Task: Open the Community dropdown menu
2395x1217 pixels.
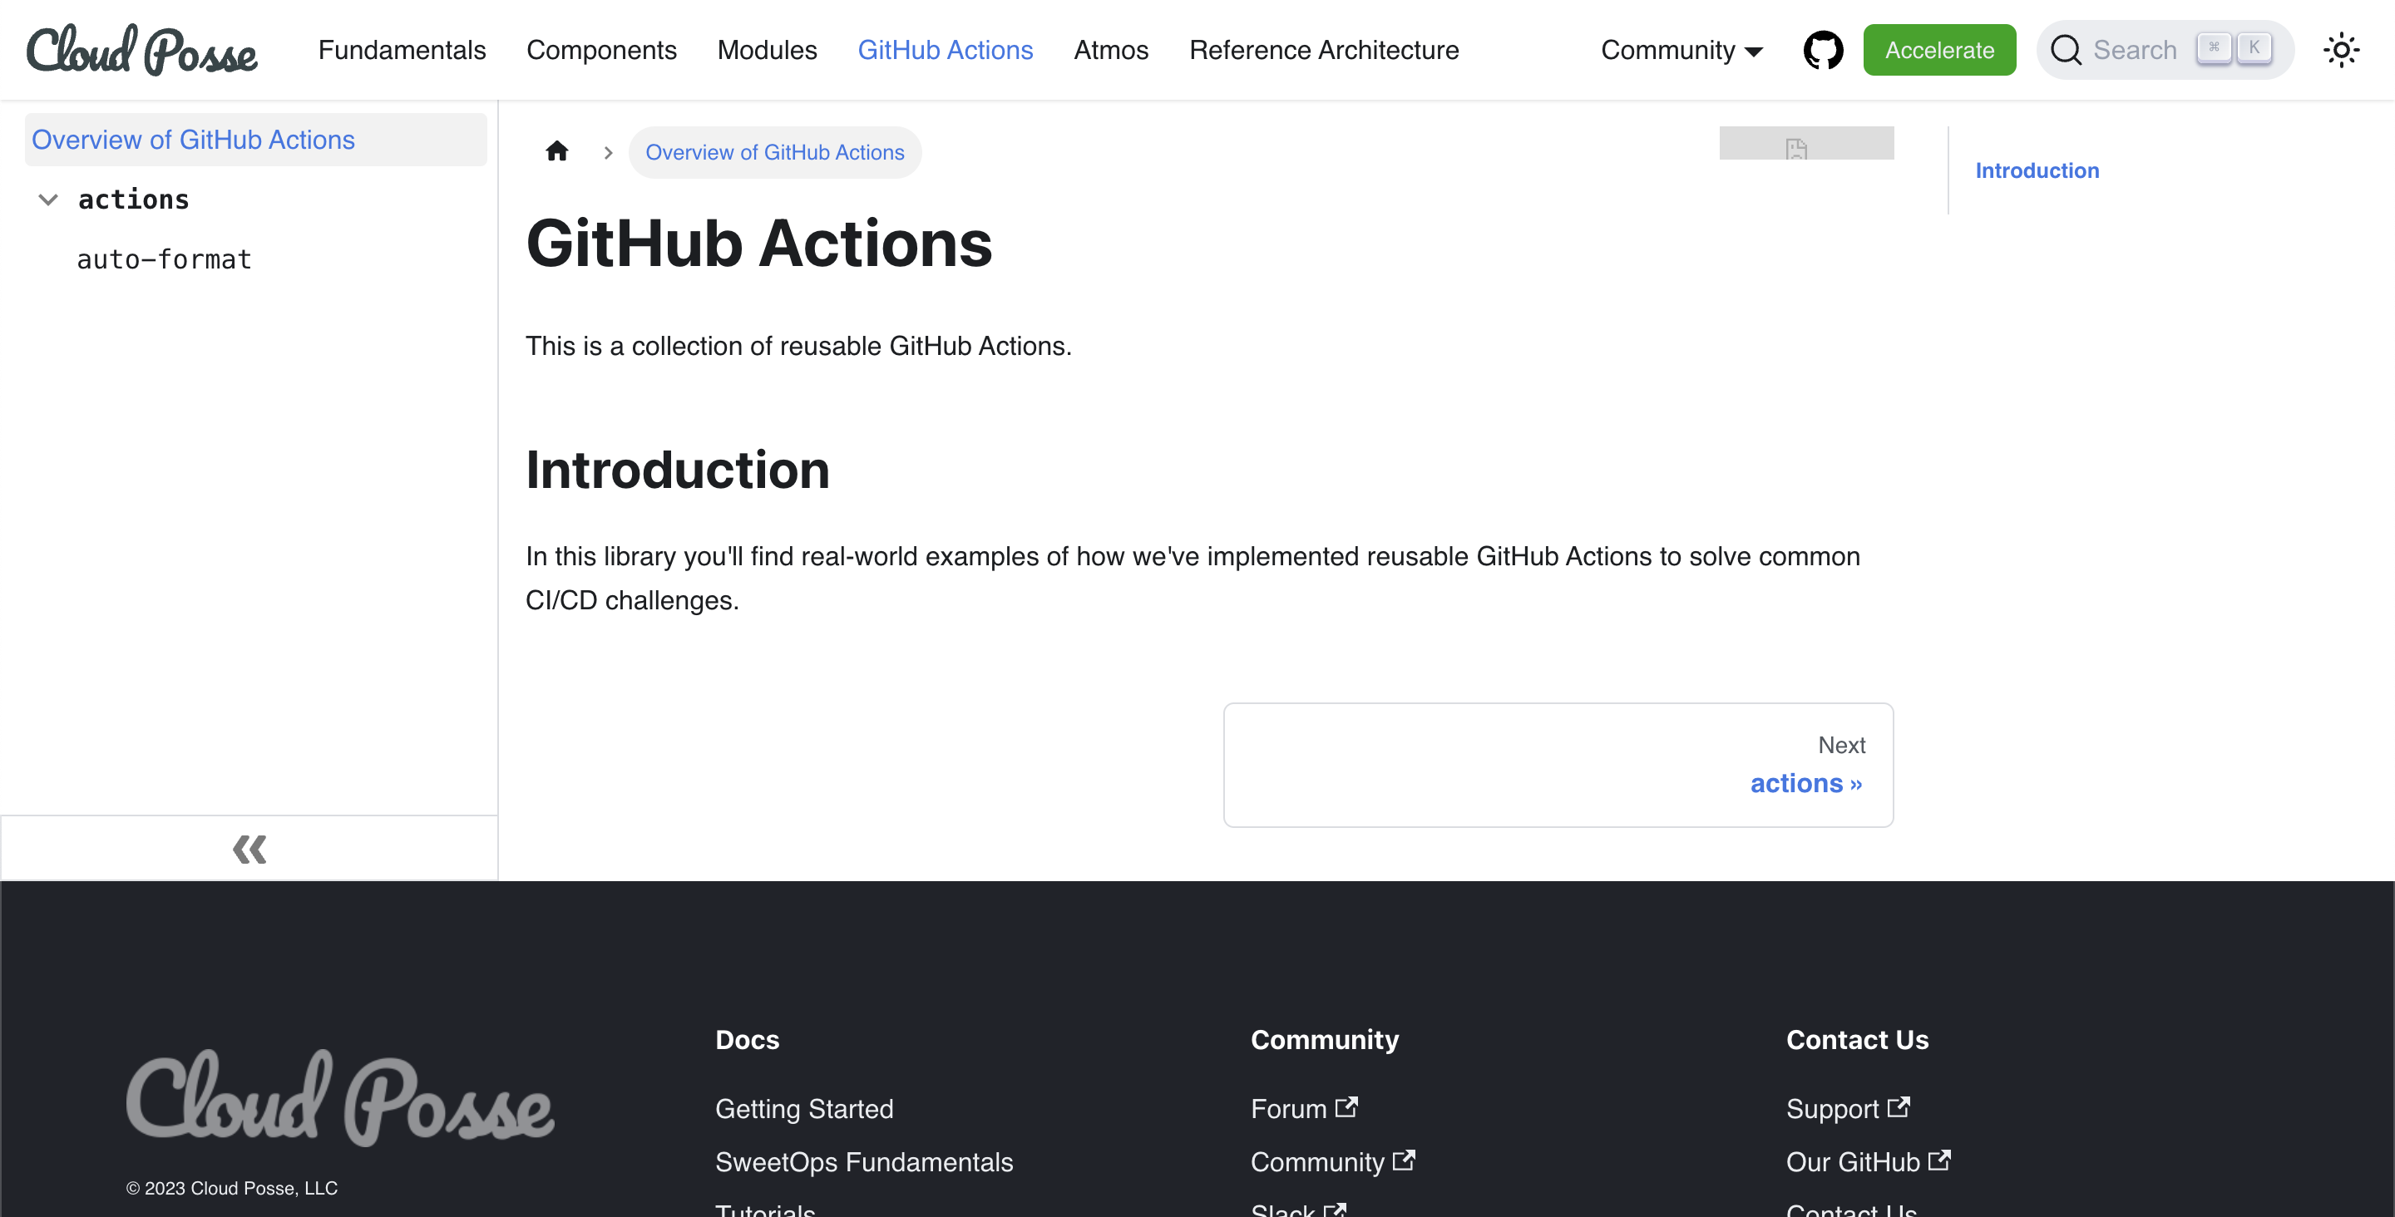Action: [1681, 50]
